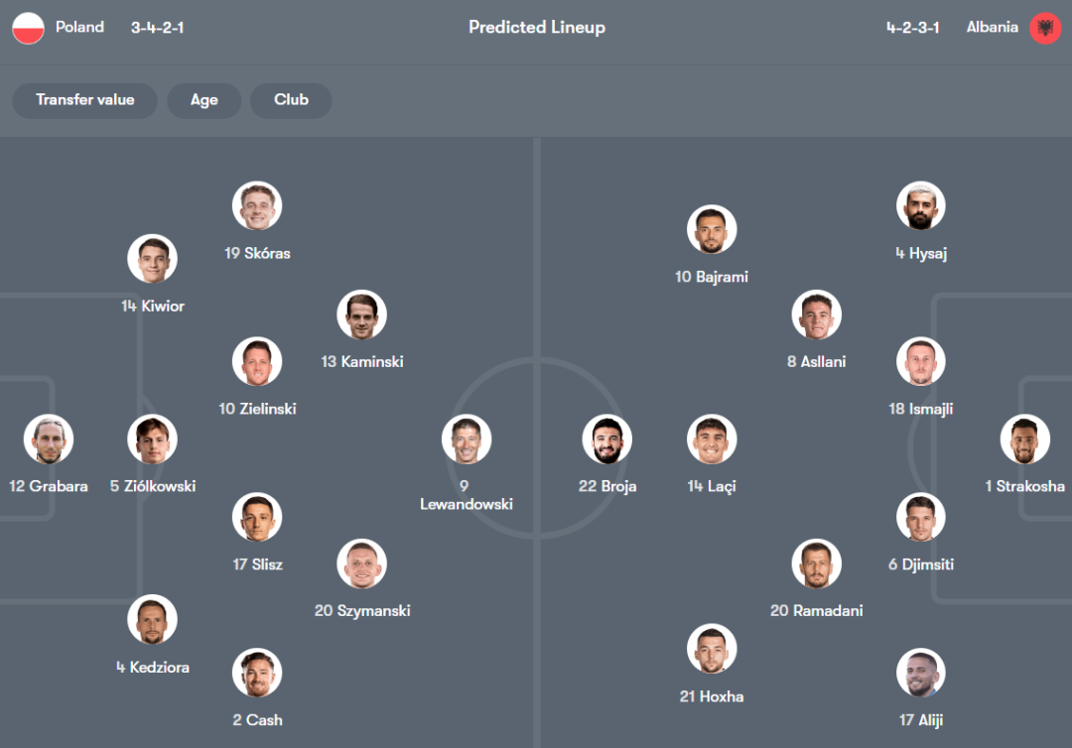Image resolution: width=1072 pixels, height=748 pixels.
Task: Select Broja's player photo
Action: tap(607, 439)
